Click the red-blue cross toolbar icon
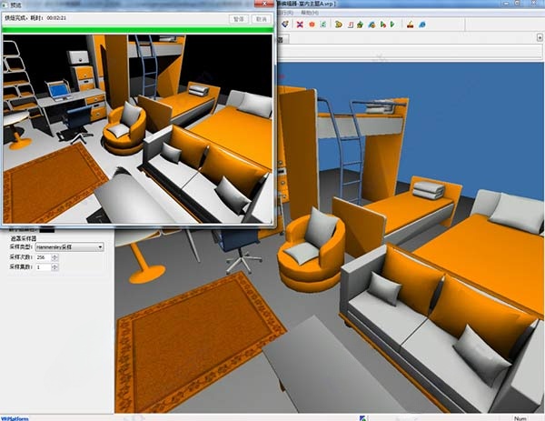The height and width of the screenshot is (421, 545). [x=300, y=25]
